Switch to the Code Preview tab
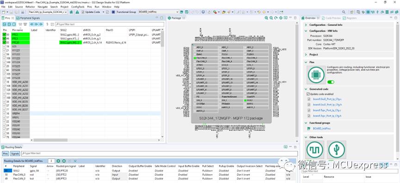This screenshot has width=400, height=183. [x=332, y=18]
